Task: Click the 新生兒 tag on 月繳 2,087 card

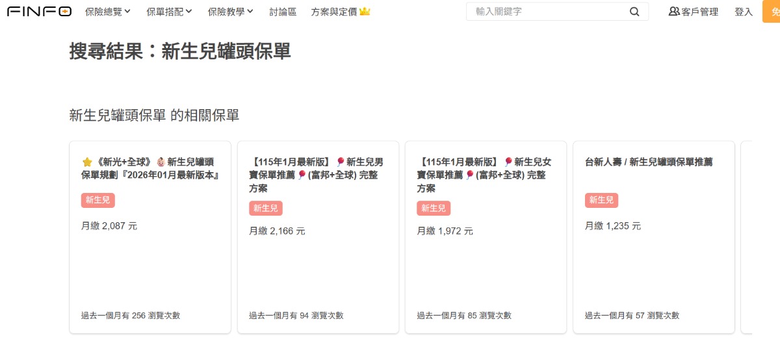Action: [97, 200]
